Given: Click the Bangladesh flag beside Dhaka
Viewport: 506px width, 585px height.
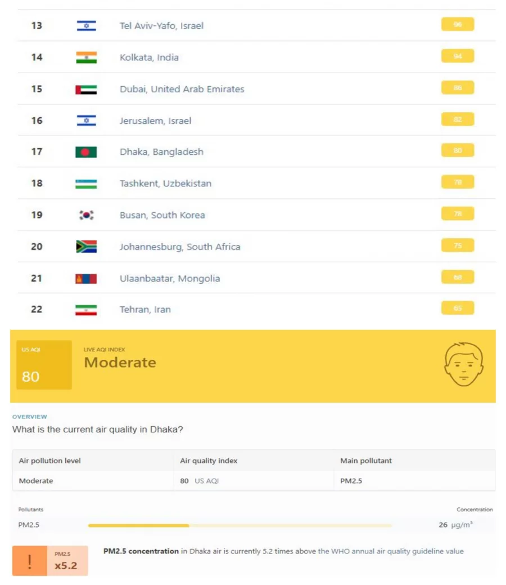Looking at the screenshot, I should 85,151.
